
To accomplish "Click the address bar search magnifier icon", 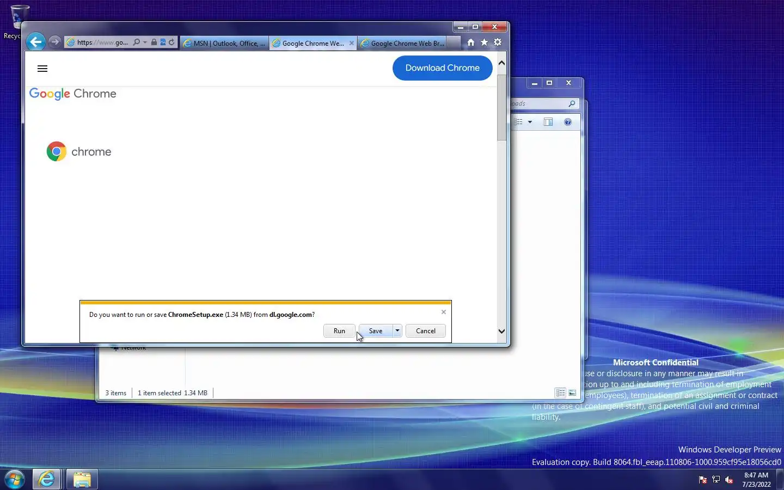I will coord(136,42).
